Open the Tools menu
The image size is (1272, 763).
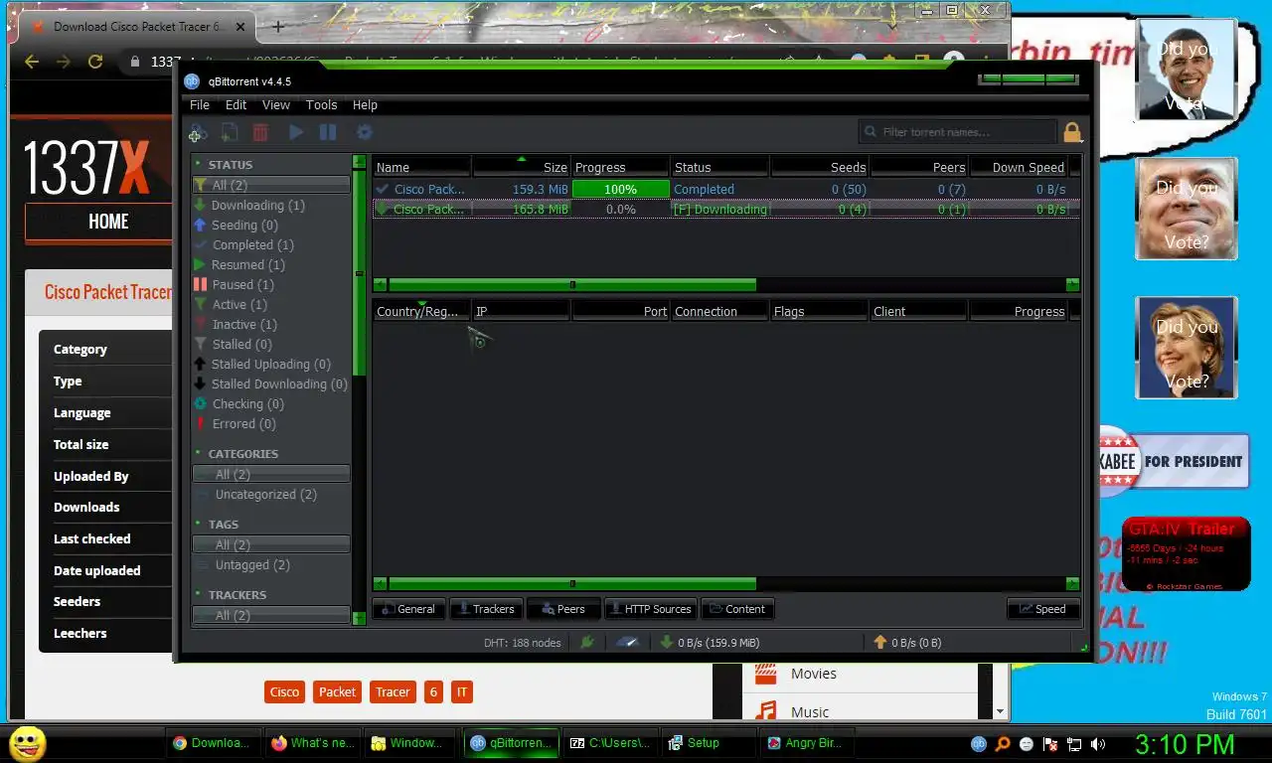[x=321, y=105]
